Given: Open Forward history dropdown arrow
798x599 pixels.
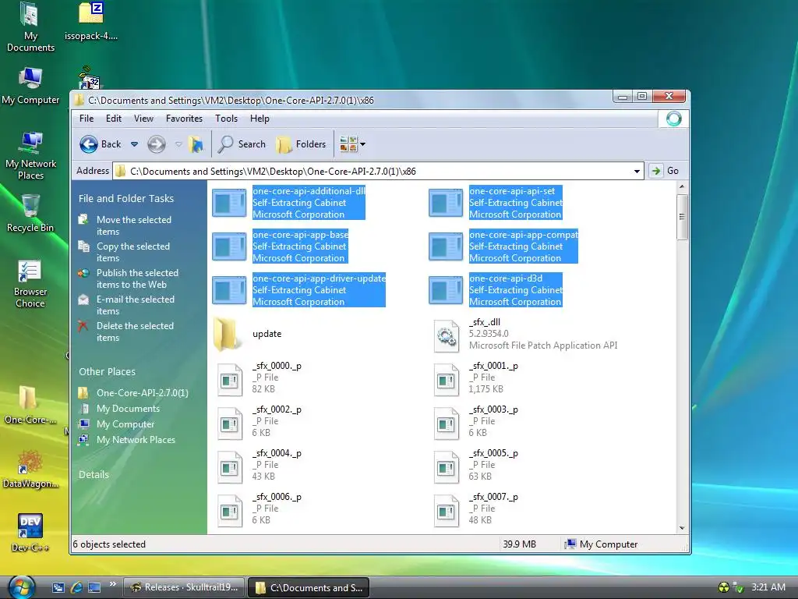Looking at the screenshot, I should coord(178,144).
